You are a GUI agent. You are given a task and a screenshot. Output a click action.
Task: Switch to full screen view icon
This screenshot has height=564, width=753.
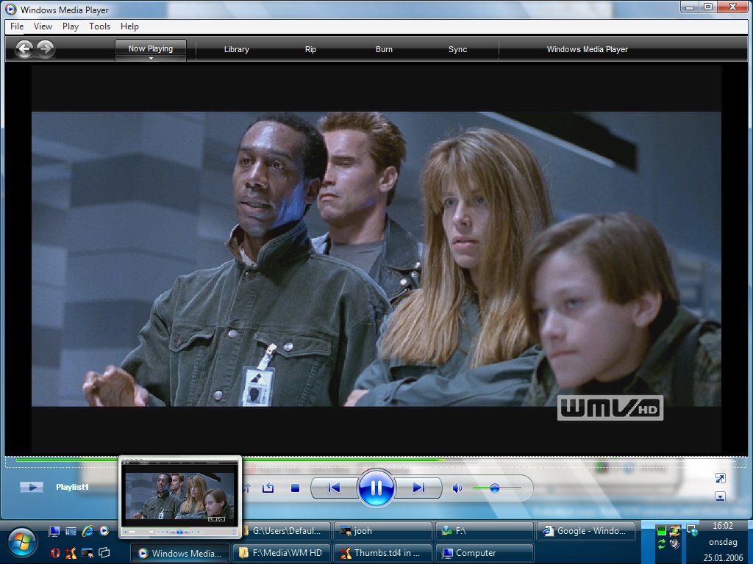click(720, 478)
